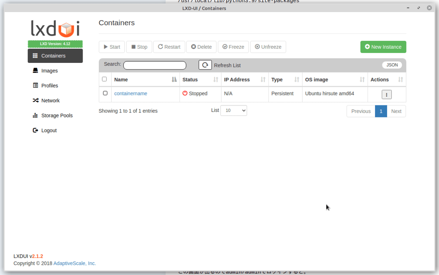Click the red Stopped power icon
Image resolution: width=439 pixels, height=275 pixels.
(185, 93)
